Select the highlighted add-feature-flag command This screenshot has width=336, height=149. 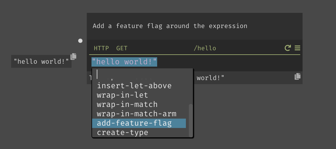[x=139, y=123]
